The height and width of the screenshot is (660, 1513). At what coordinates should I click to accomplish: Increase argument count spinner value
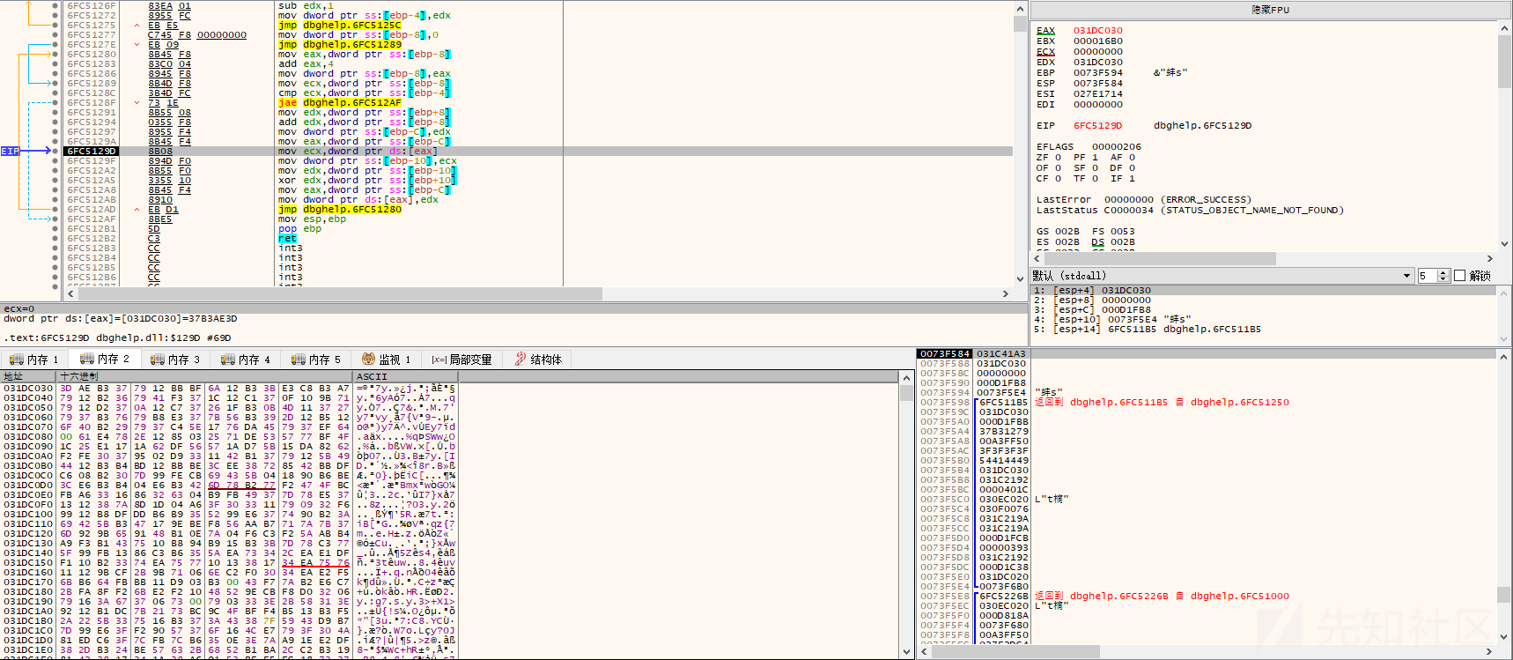[x=1443, y=272]
